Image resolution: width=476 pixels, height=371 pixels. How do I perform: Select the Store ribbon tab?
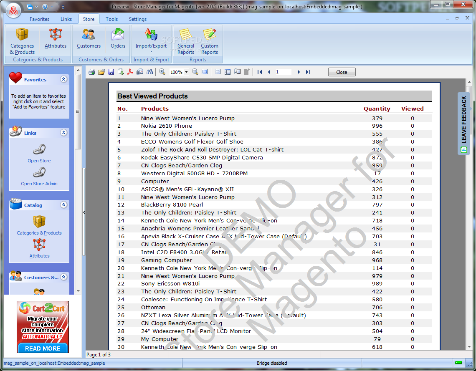pos(89,19)
